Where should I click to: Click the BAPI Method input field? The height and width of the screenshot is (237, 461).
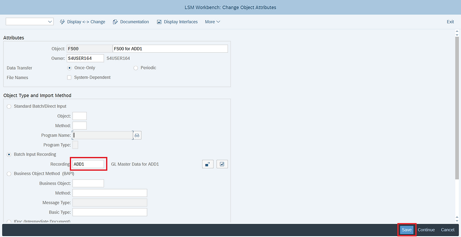click(110, 193)
